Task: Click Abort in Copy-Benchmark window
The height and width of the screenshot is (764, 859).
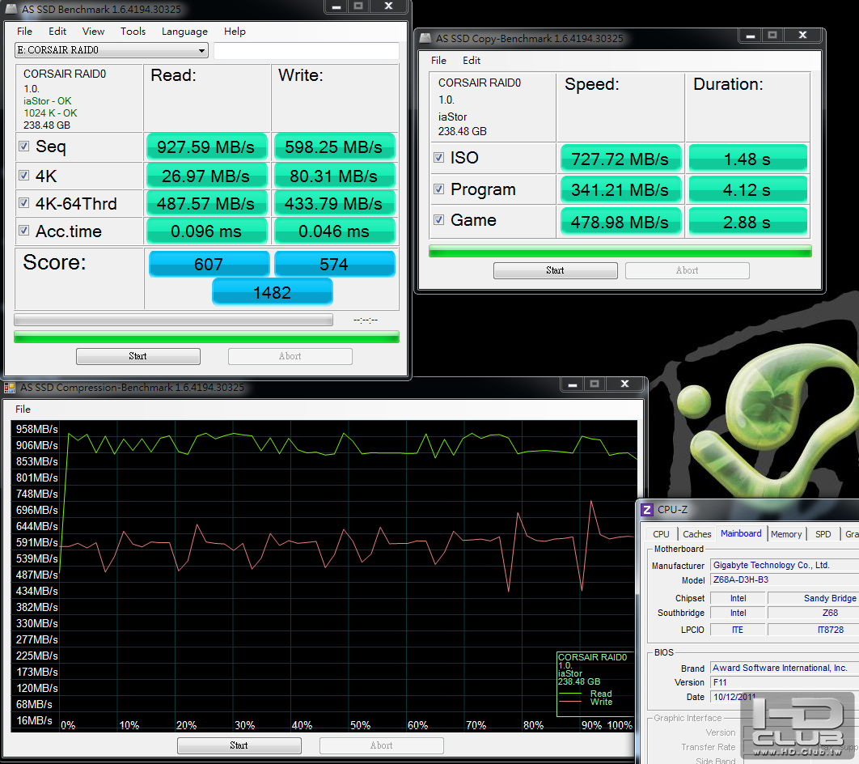Action: tap(688, 270)
